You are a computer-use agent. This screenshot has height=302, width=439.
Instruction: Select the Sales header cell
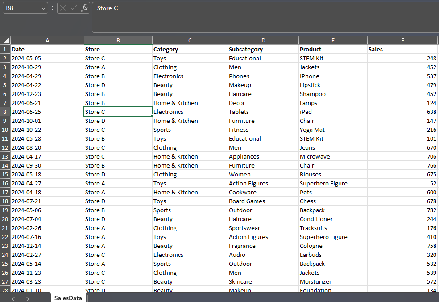coord(402,49)
